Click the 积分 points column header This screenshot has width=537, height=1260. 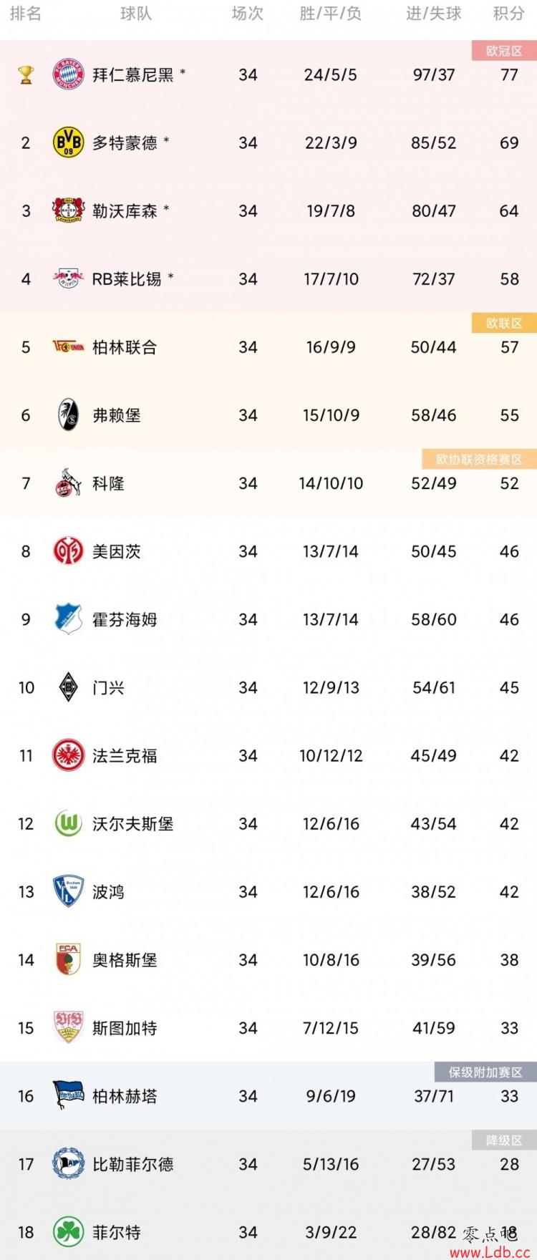(509, 14)
